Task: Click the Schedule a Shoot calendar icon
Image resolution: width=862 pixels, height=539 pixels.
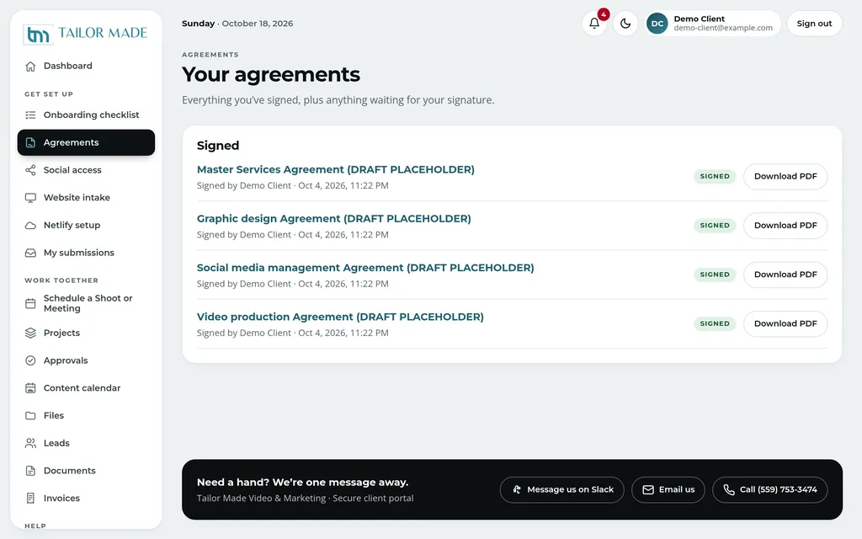Action: (x=31, y=303)
